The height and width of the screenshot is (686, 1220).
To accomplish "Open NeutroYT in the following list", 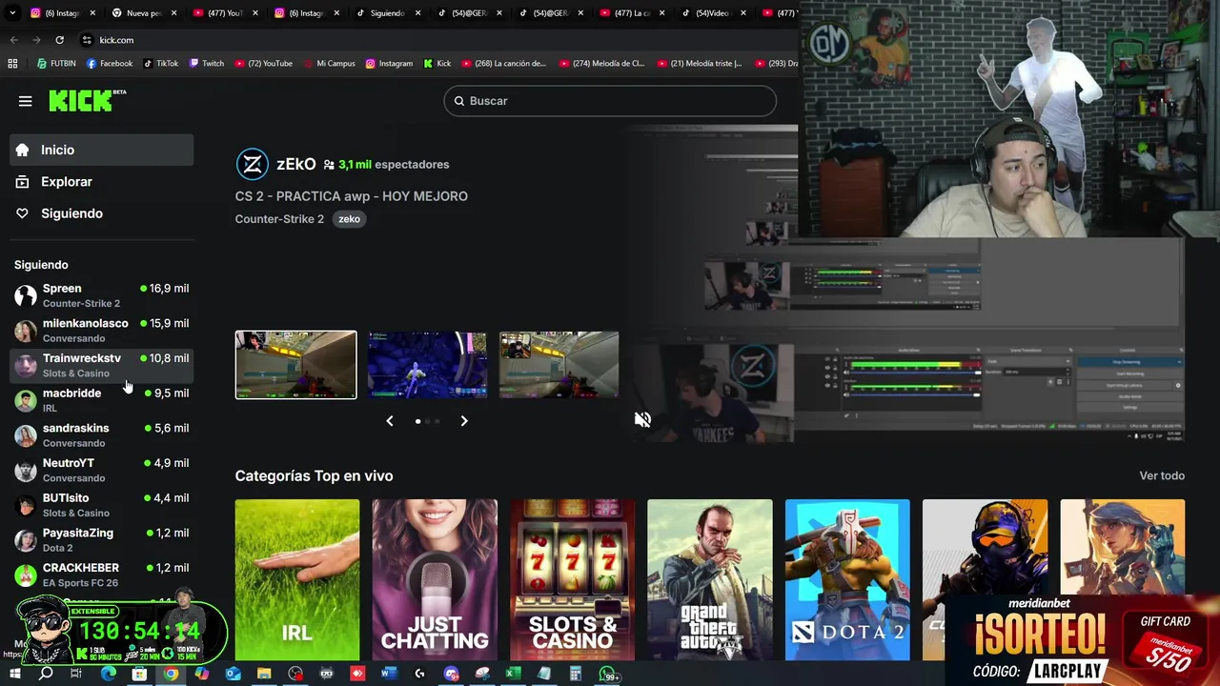I will coord(102,470).
